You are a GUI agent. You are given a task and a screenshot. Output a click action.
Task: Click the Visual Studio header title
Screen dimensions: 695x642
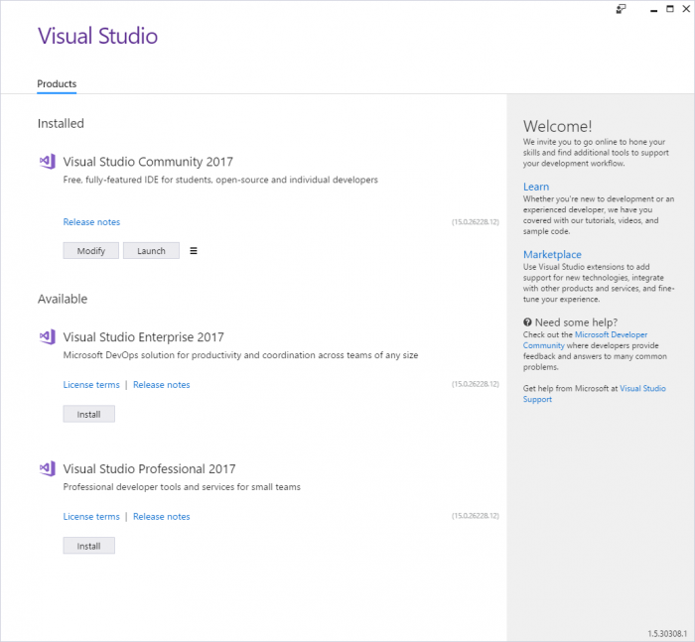(x=97, y=36)
